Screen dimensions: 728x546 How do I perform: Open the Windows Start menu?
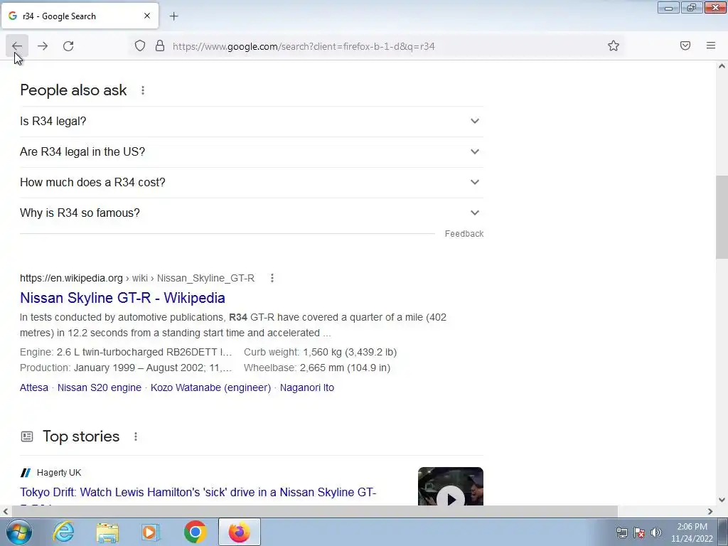click(19, 532)
